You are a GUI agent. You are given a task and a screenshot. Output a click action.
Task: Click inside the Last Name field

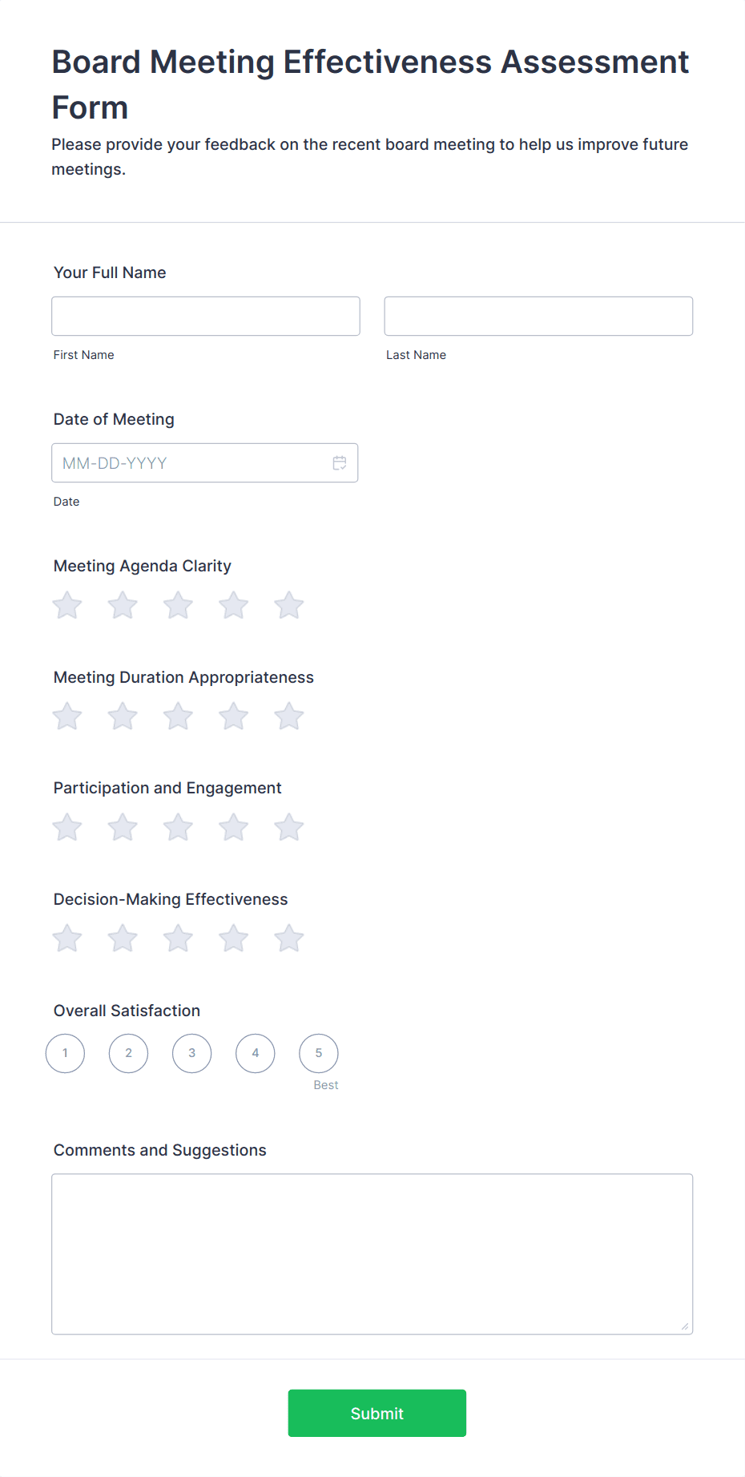538,315
